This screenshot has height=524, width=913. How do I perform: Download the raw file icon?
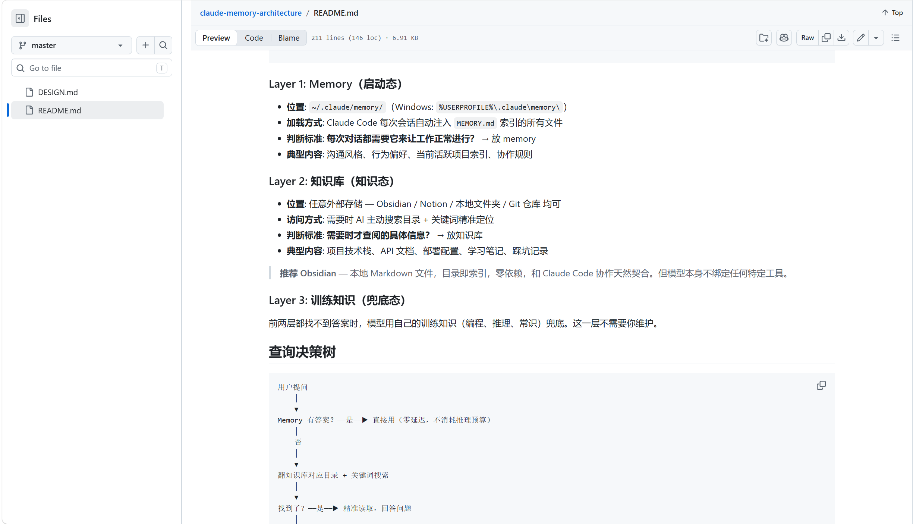(841, 38)
